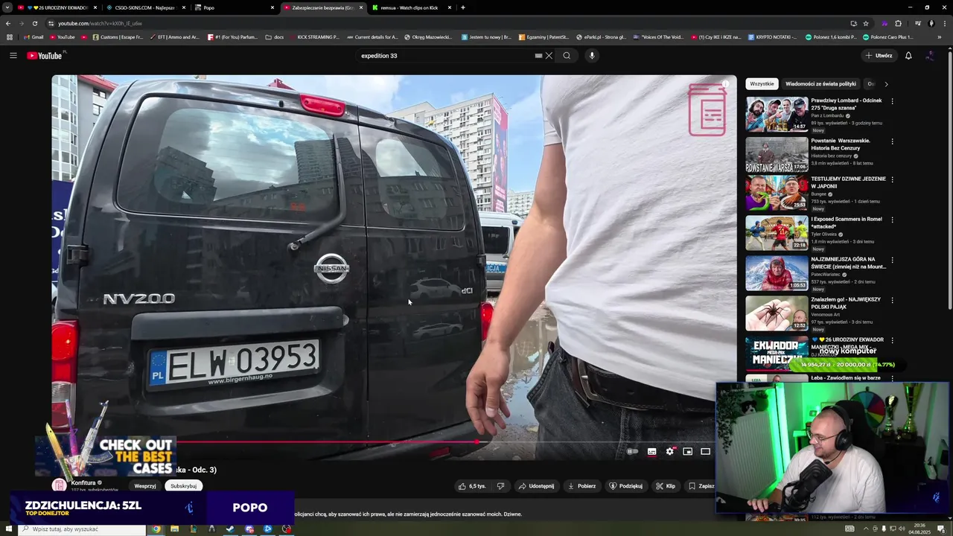953x536 pixels.
Task: Click the Wesprzyj join button
Action: tap(145, 486)
